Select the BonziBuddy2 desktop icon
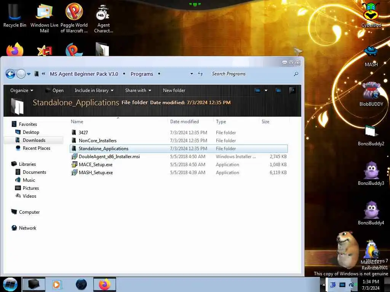Viewport: 390px width, 292px height. tap(371, 135)
